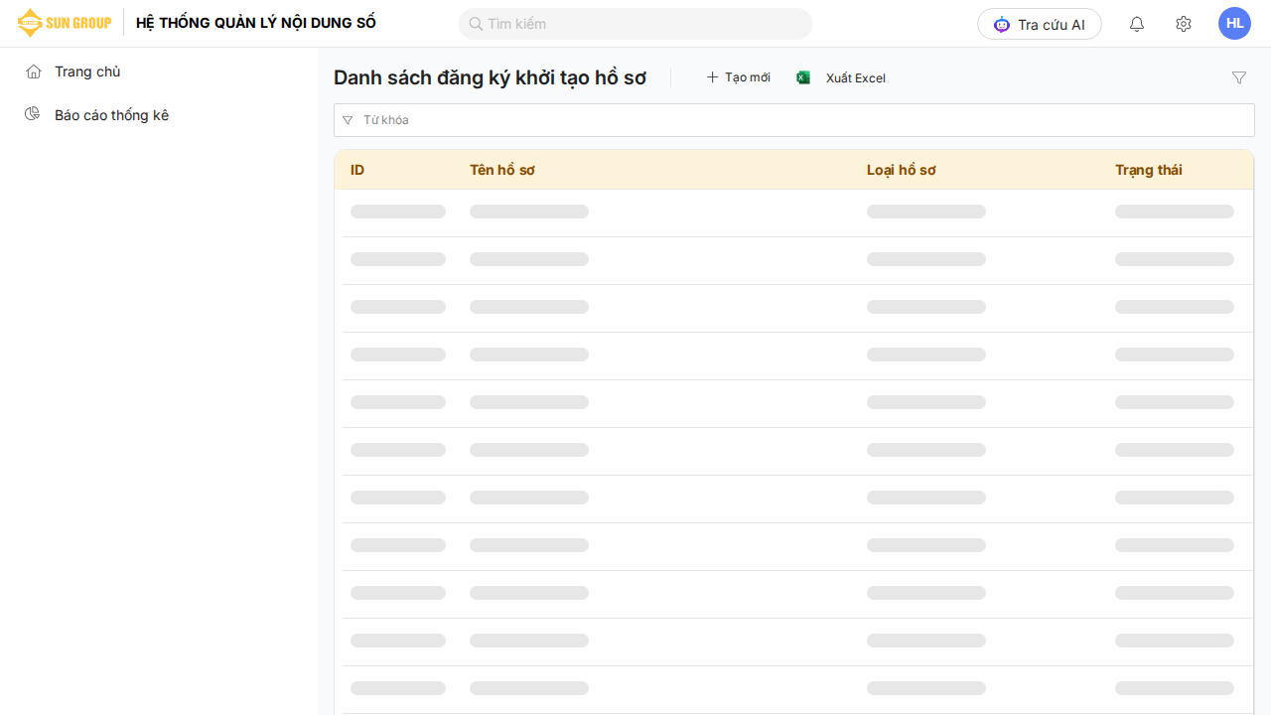Open the settings gear in header
The height and width of the screenshot is (715, 1271).
coord(1183,24)
